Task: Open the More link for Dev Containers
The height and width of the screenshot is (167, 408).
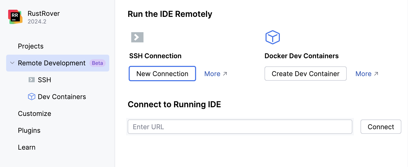Action: 367,74
